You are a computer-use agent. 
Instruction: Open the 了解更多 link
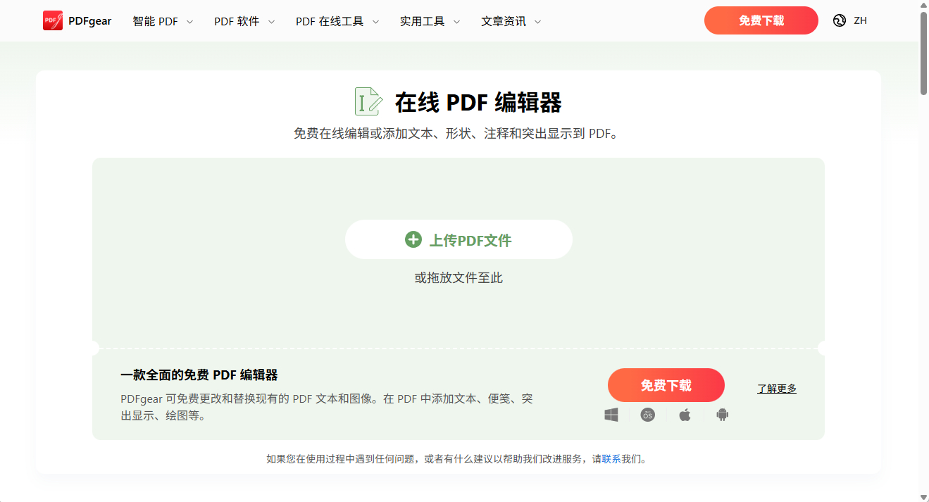click(x=776, y=388)
